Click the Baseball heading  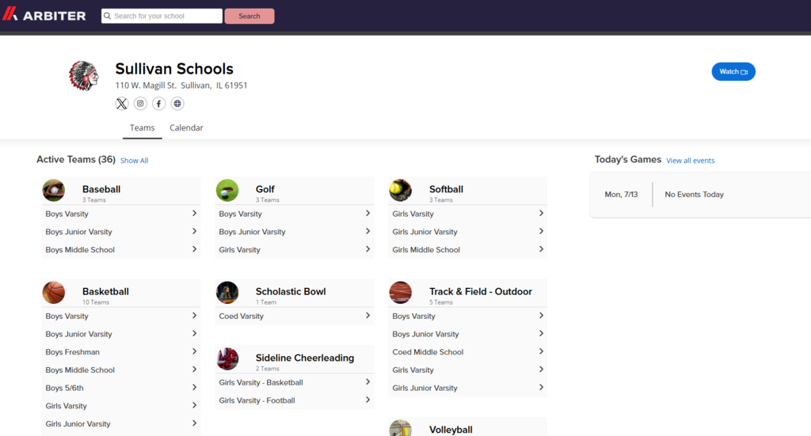[101, 189]
